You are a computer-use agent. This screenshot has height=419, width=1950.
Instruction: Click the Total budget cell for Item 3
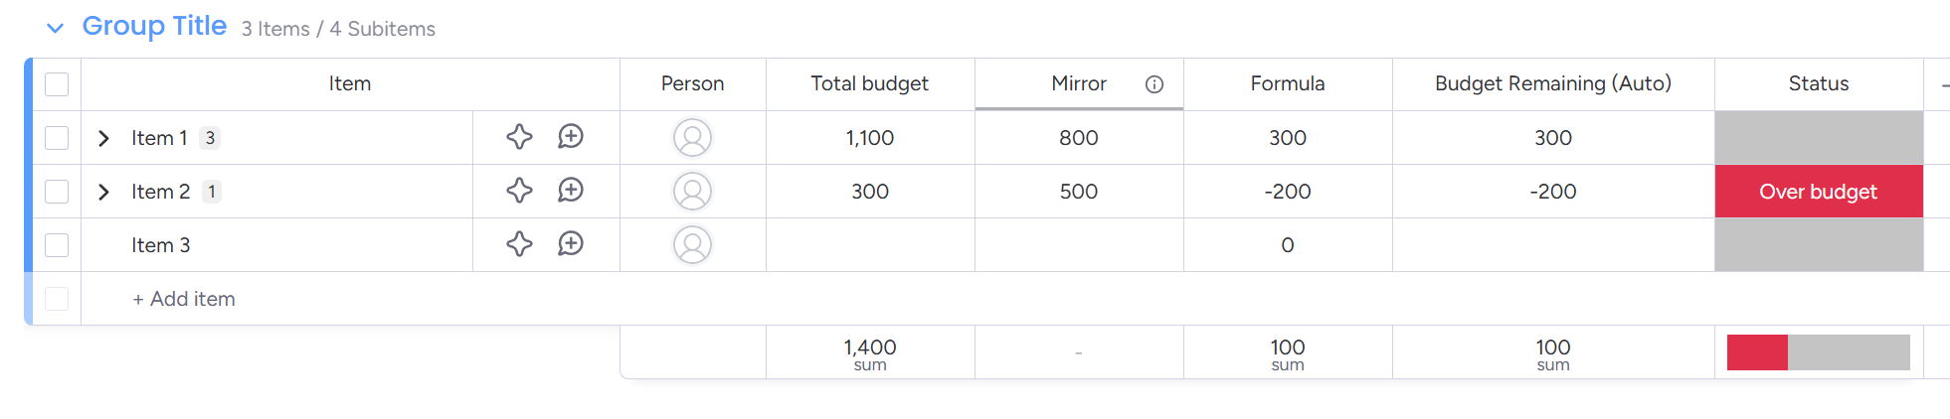pyautogui.click(x=869, y=245)
